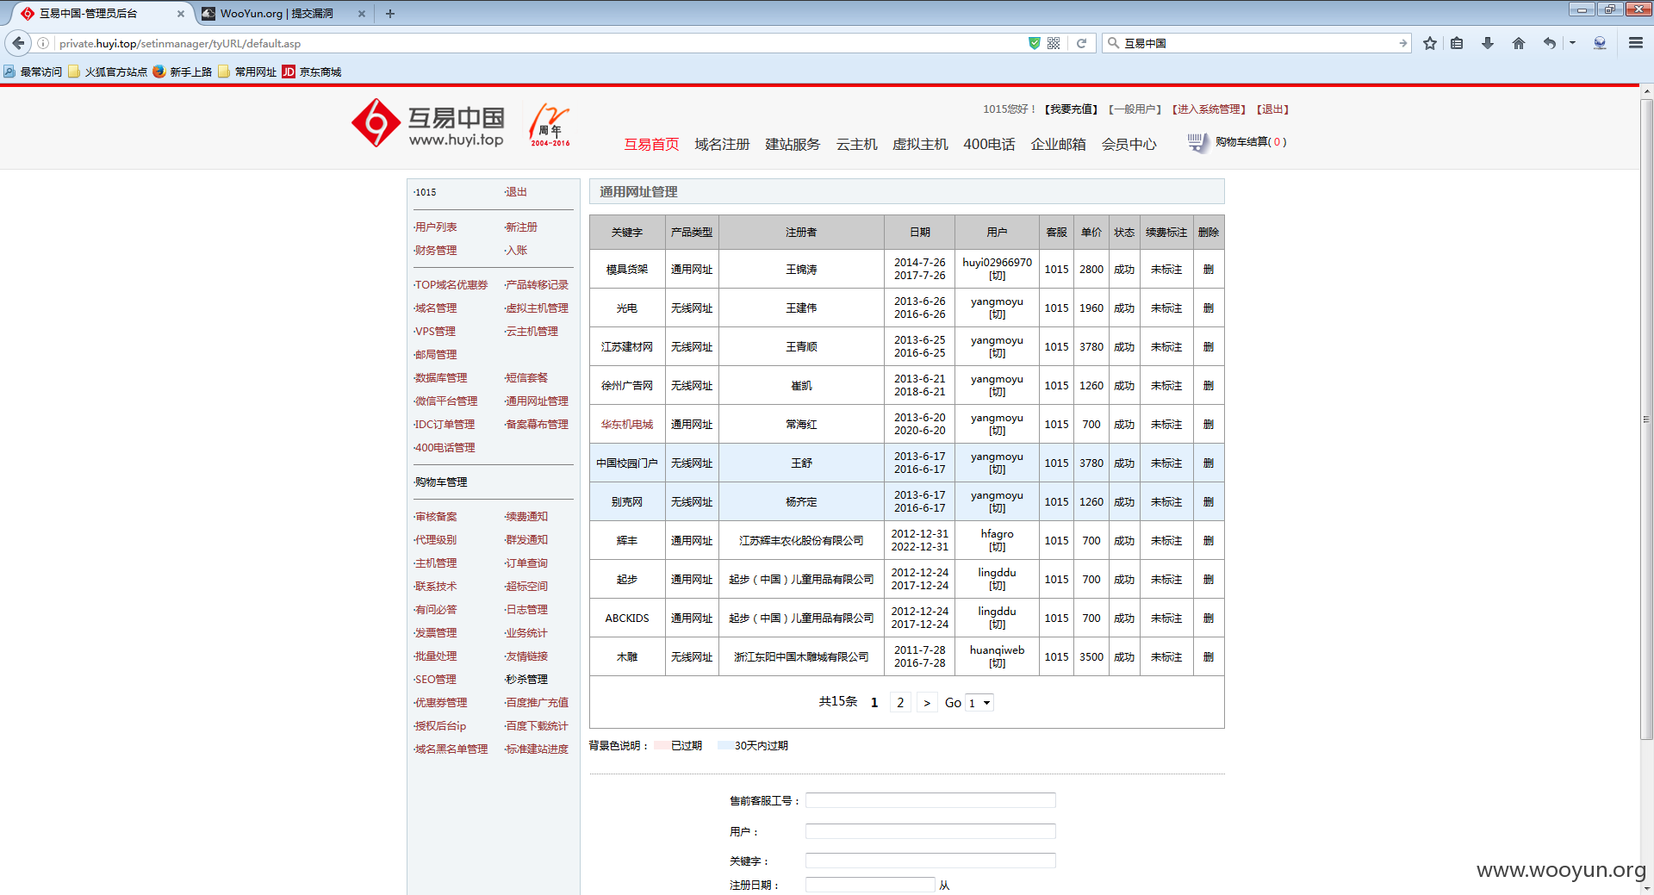Click the 互易中国 huyi.top logo
1654x895 pixels.
click(428, 123)
